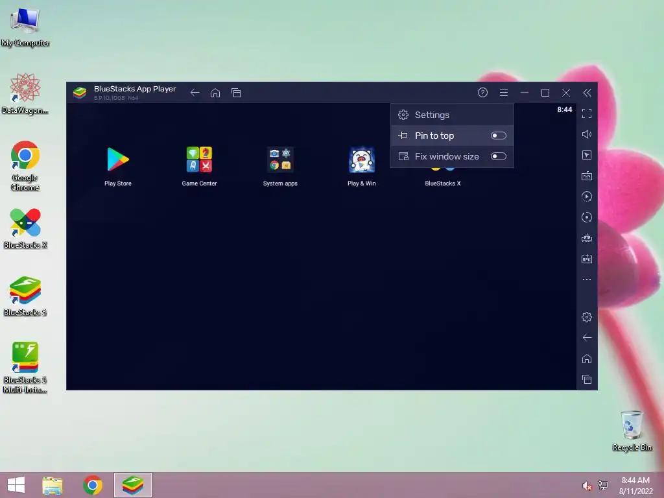Click the sidebar home icon
The height and width of the screenshot is (498, 664).
586,359
